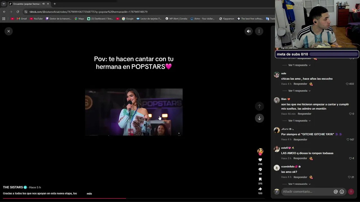Insert a mention with the @ icon
This screenshot has width=360, height=202.
[336, 192]
